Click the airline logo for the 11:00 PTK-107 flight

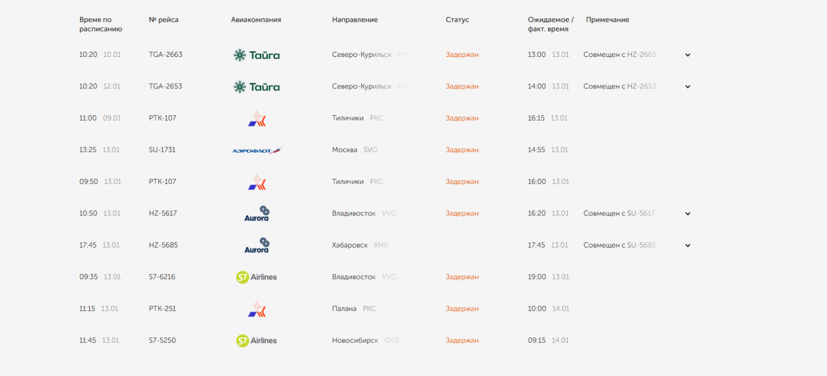point(257,119)
